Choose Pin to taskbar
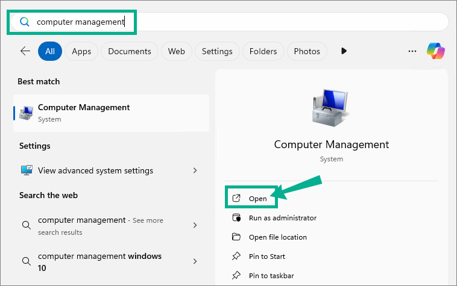Screen dimensions: 457x286 pyautogui.click(x=271, y=276)
